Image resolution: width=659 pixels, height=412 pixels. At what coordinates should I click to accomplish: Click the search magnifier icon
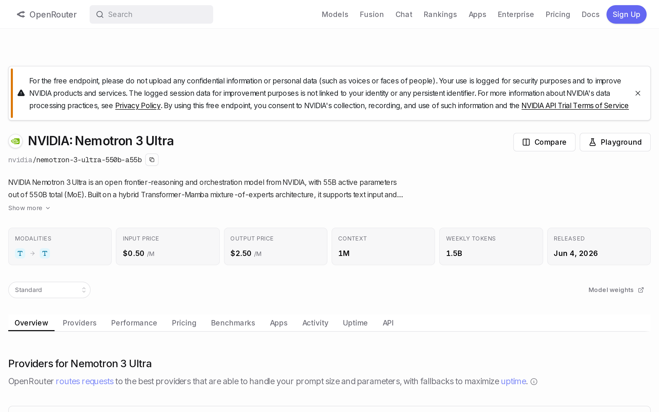tap(100, 14)
